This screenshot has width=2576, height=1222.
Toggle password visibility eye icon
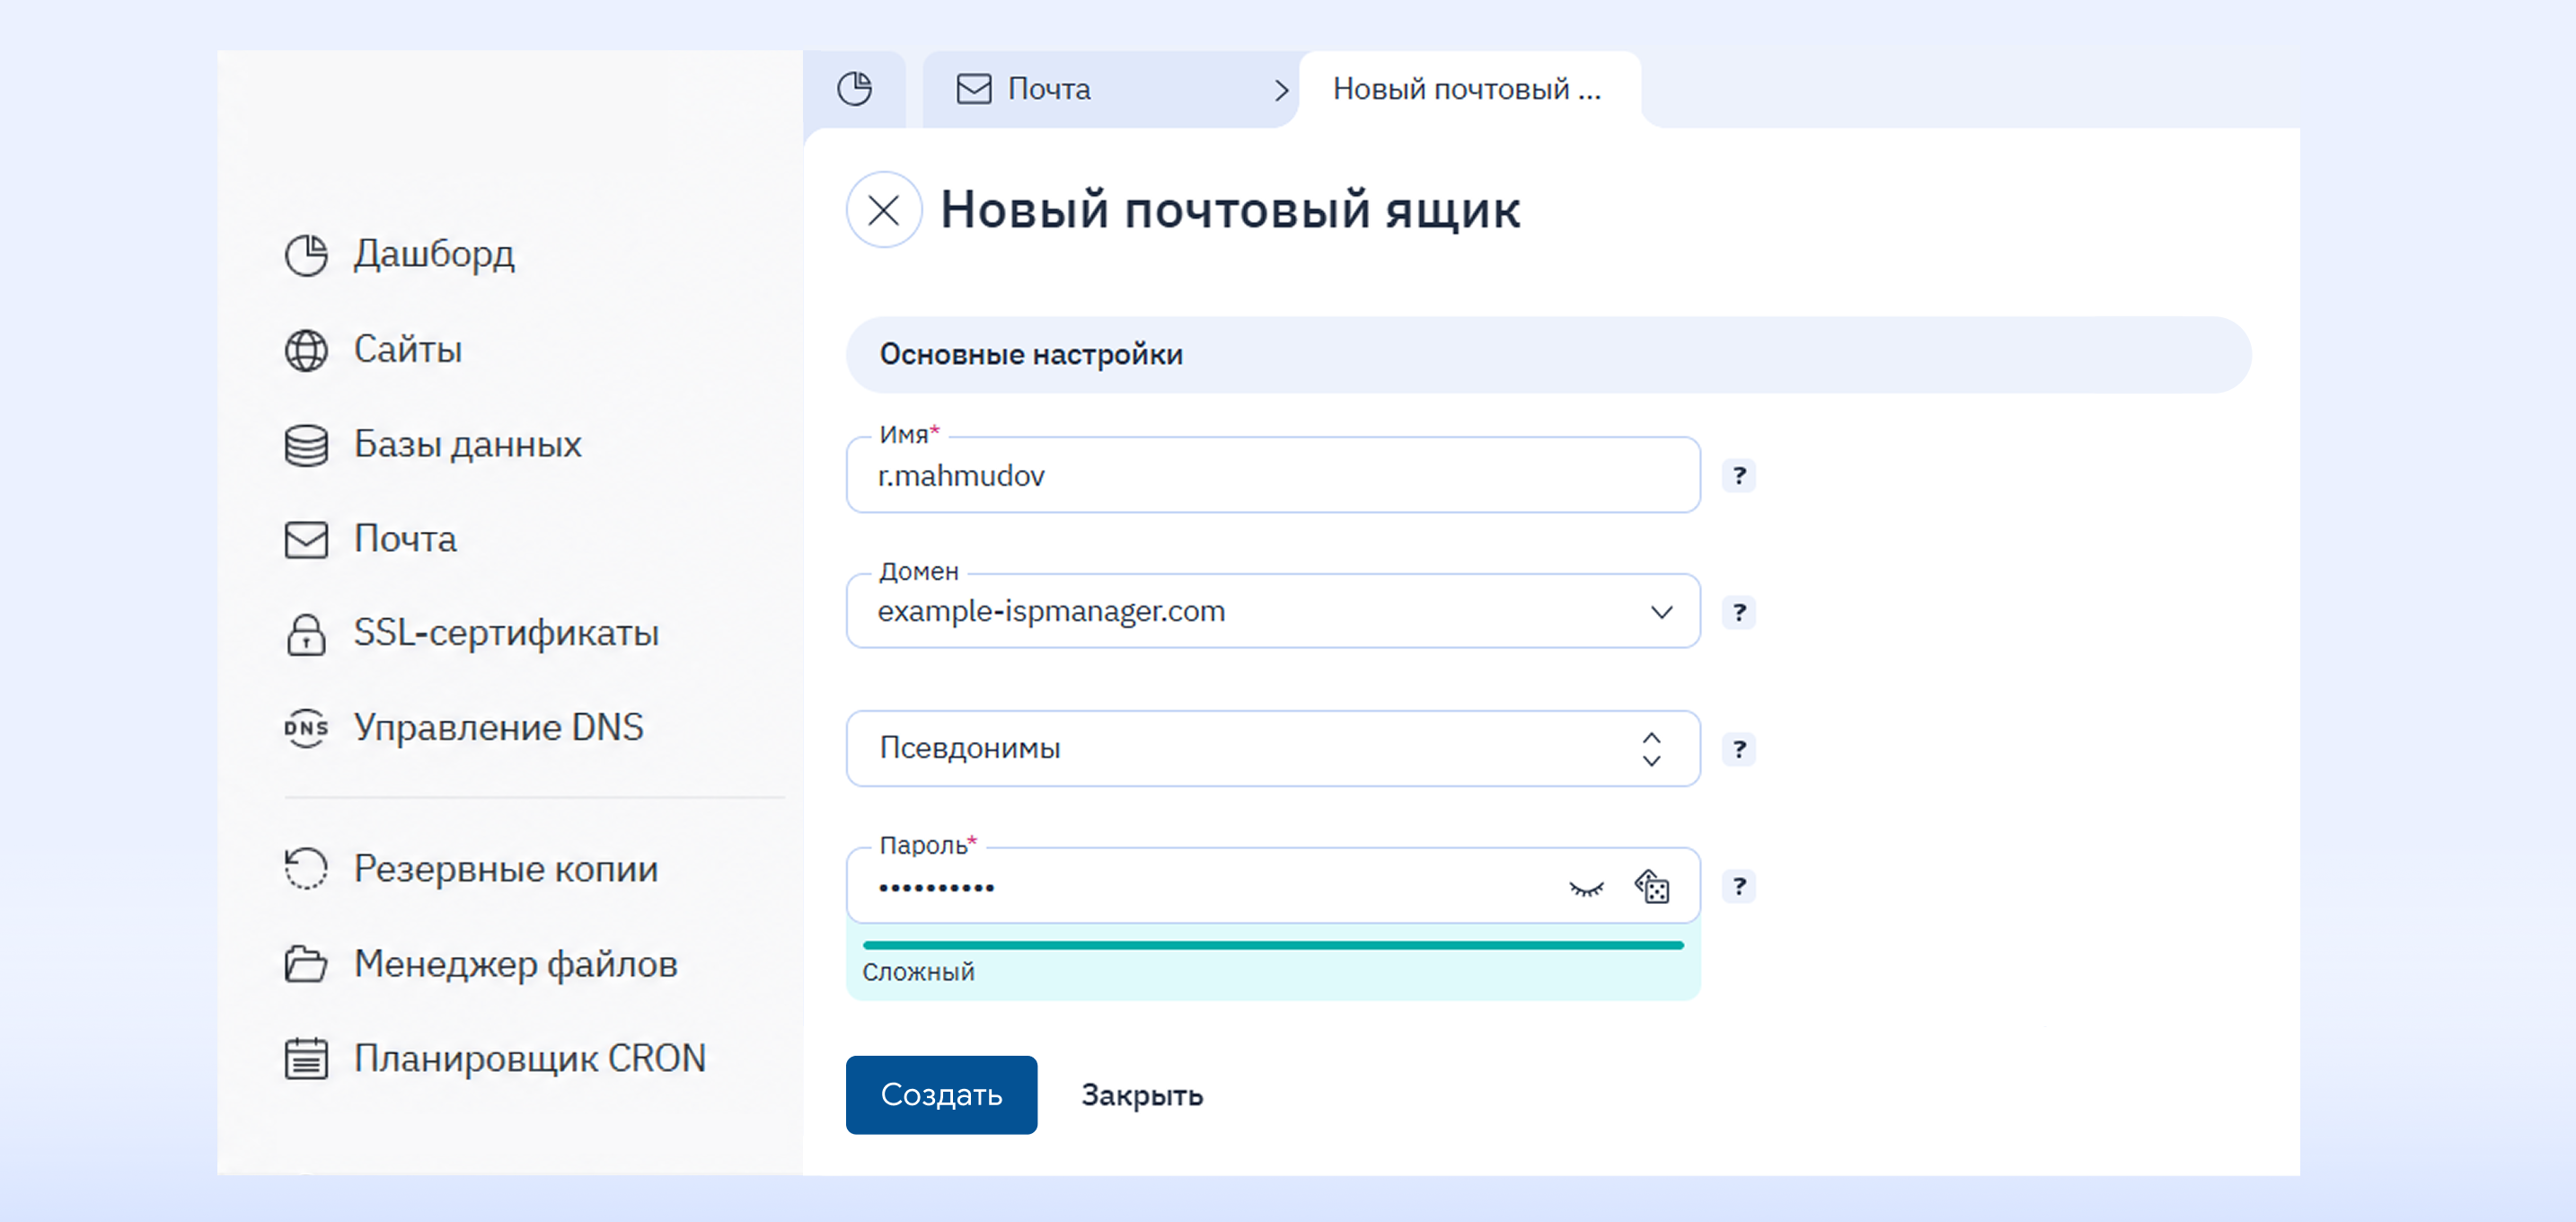1586,888
